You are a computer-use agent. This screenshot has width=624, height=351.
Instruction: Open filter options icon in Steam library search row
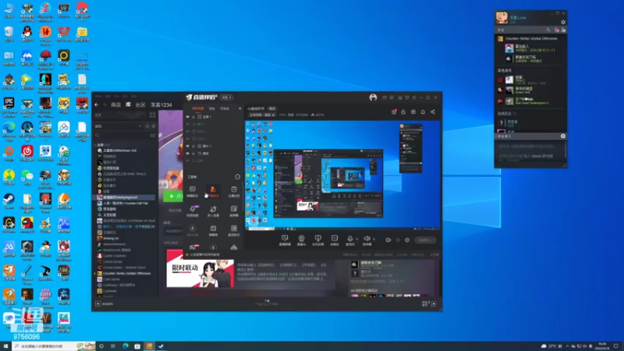coord(153,135)
